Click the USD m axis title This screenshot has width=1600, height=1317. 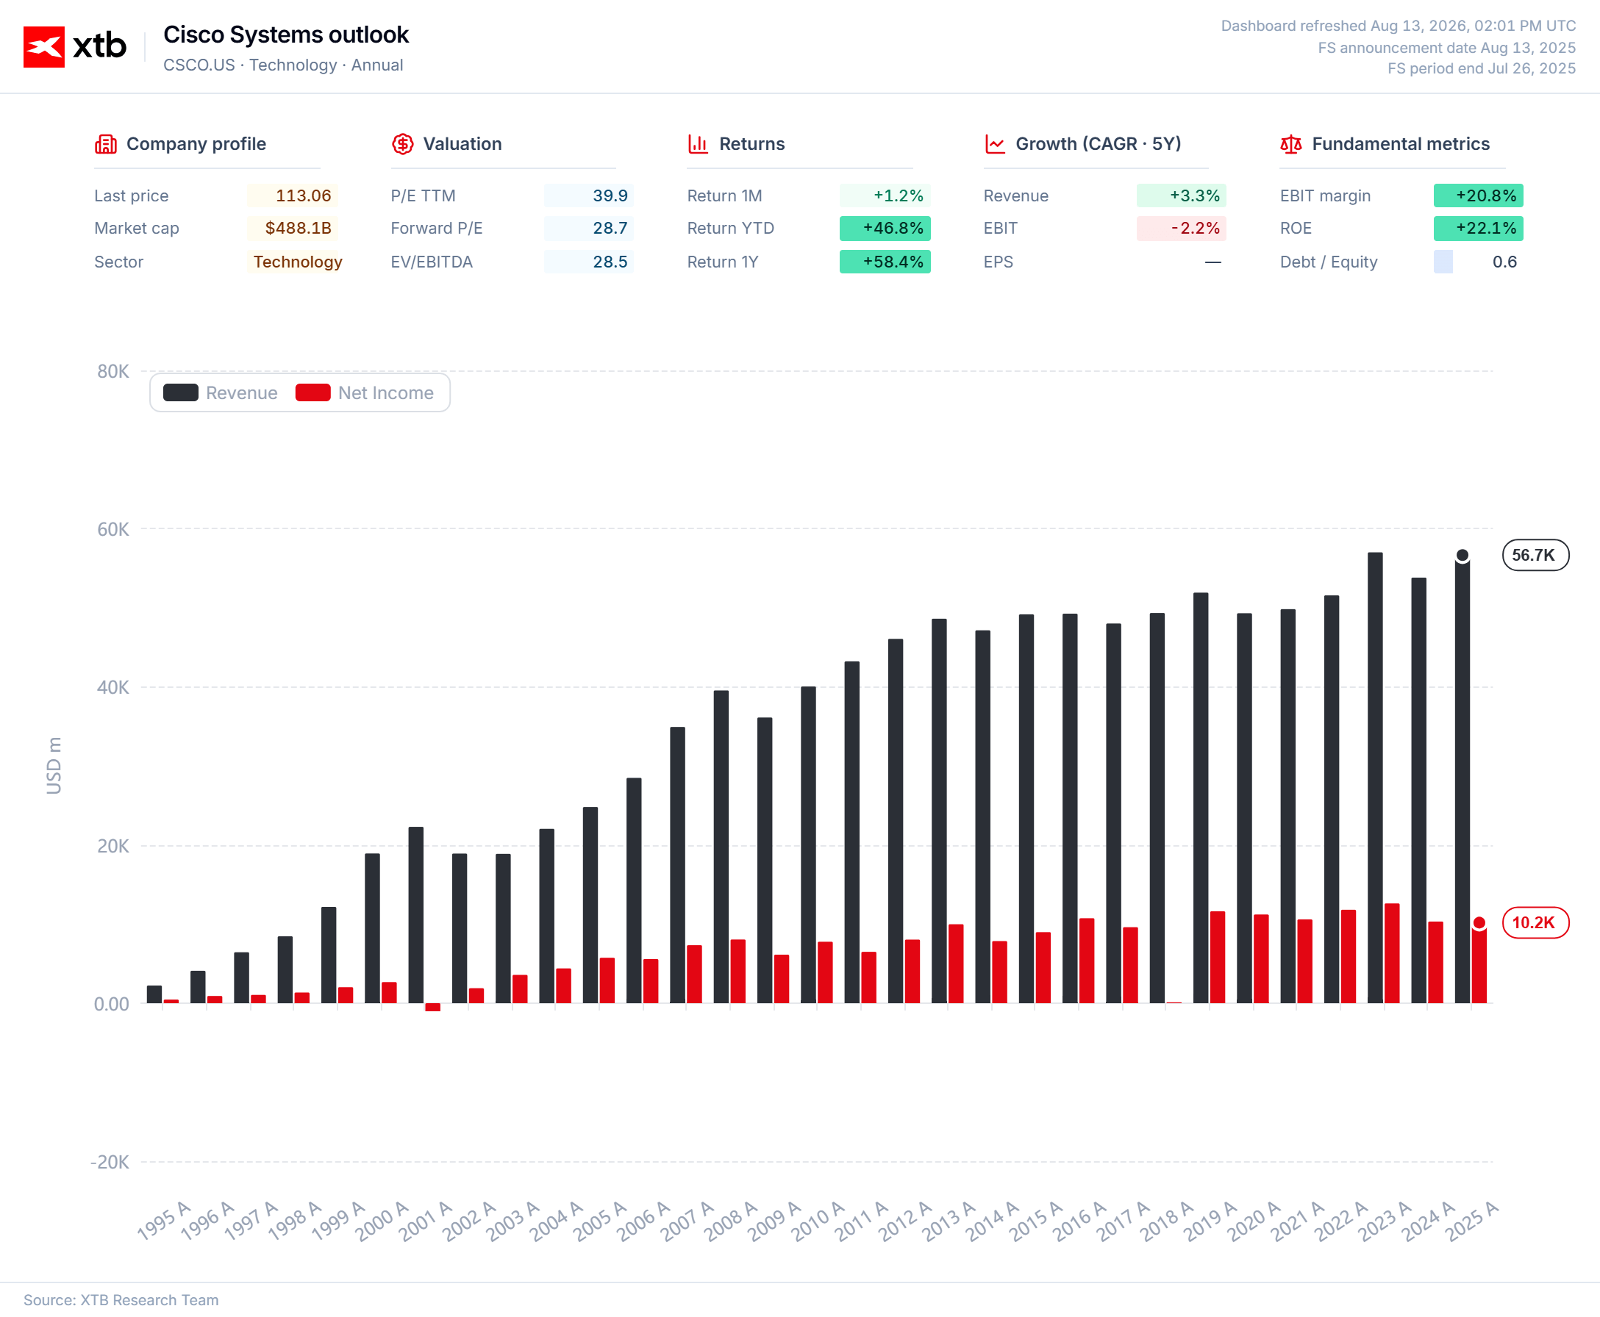(x=54, y=767)
